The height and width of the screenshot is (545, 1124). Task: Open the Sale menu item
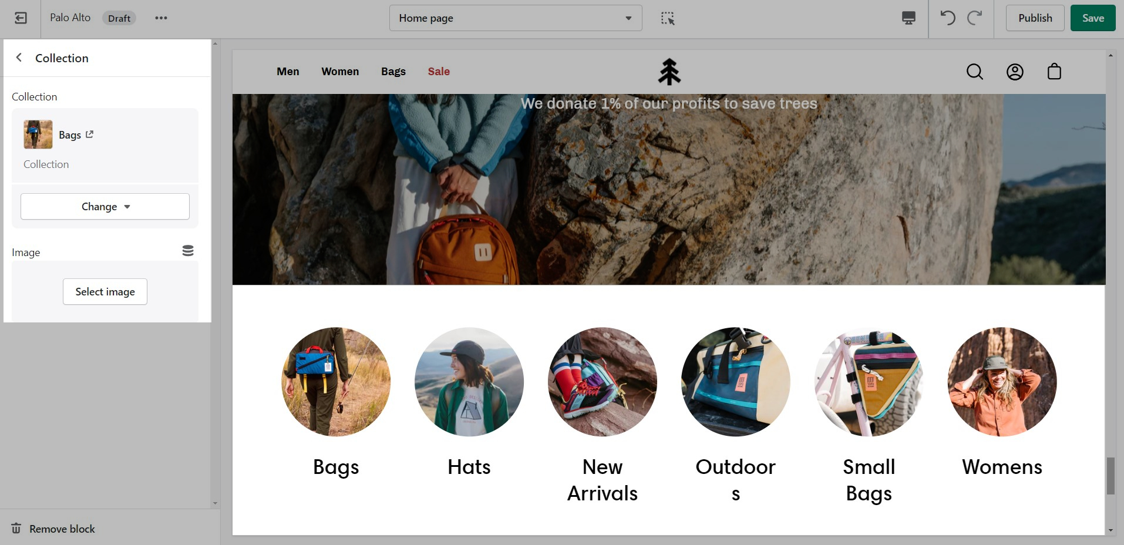[x=439, y=72]
